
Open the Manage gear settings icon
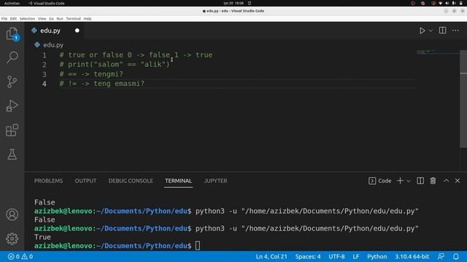coord(12,239)
